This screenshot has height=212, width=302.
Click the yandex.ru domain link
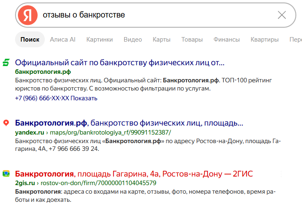tap(30, 132)
